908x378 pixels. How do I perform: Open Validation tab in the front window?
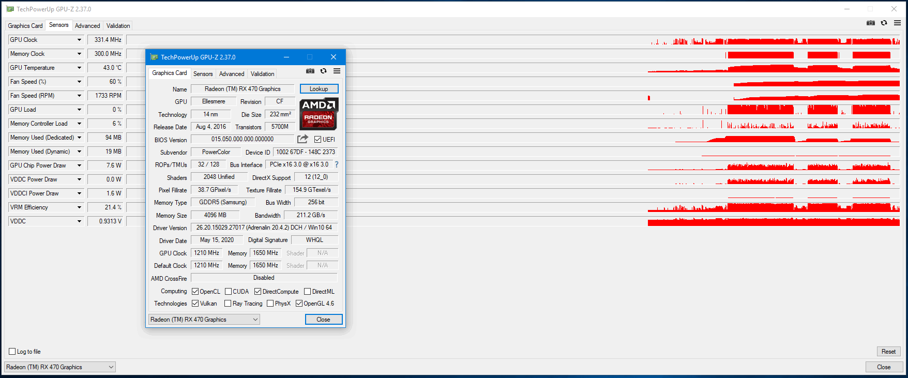click(x=263, y=74)
